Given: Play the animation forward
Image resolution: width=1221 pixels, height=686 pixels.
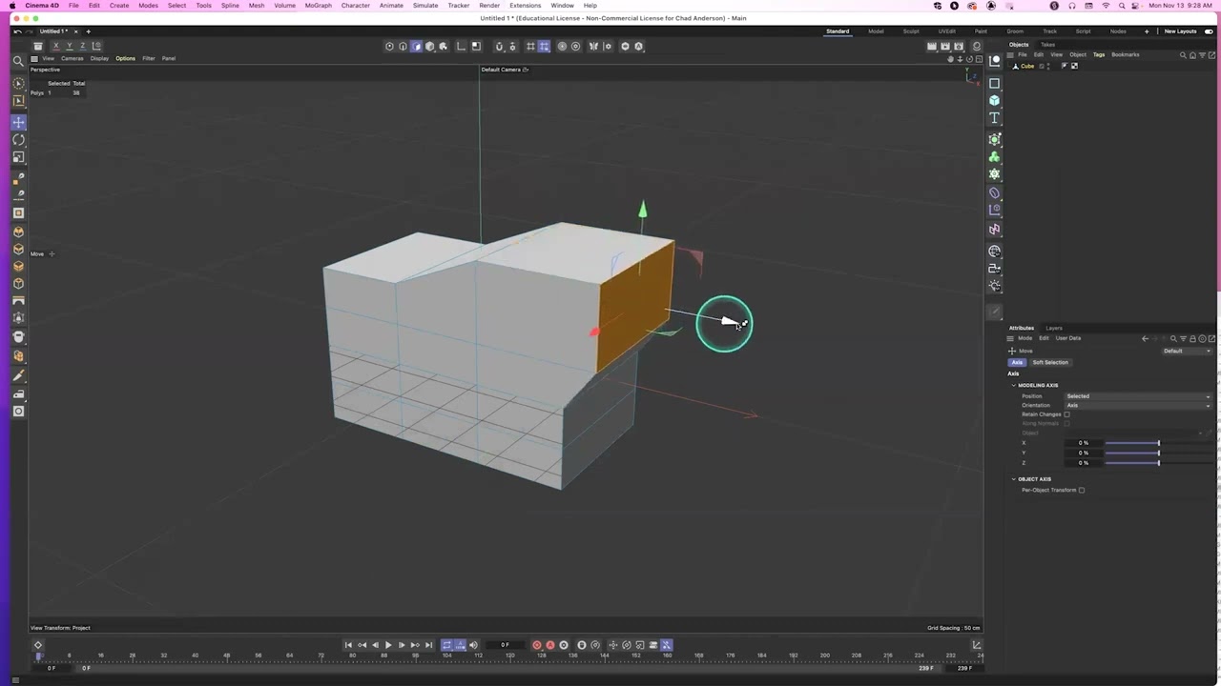Looking at the screenshot, I should coord(388,645).
